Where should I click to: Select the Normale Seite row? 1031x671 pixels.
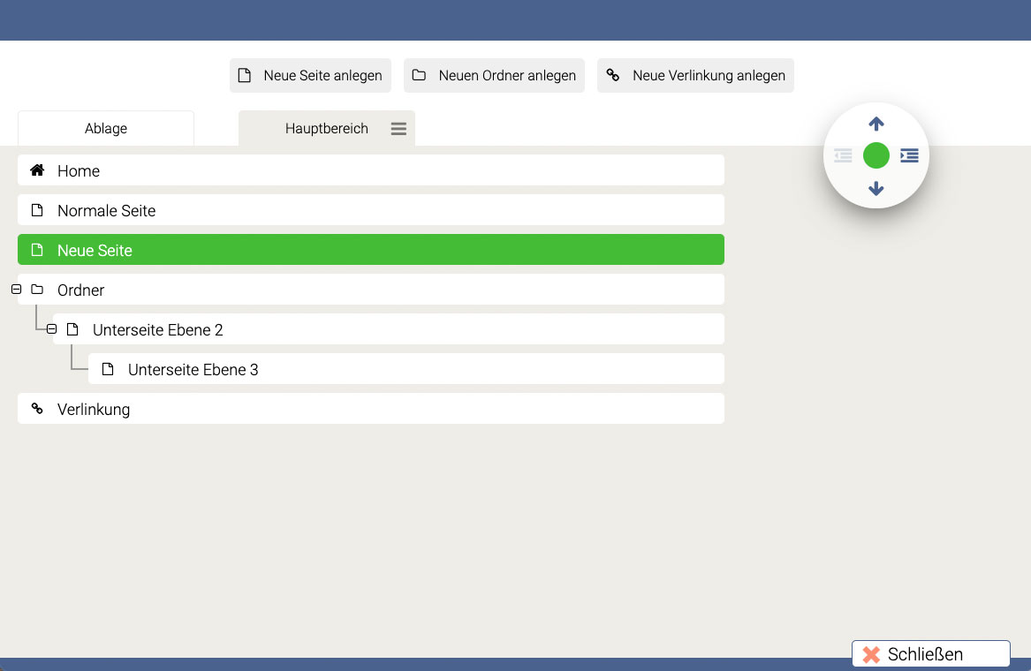pos(371,210)
